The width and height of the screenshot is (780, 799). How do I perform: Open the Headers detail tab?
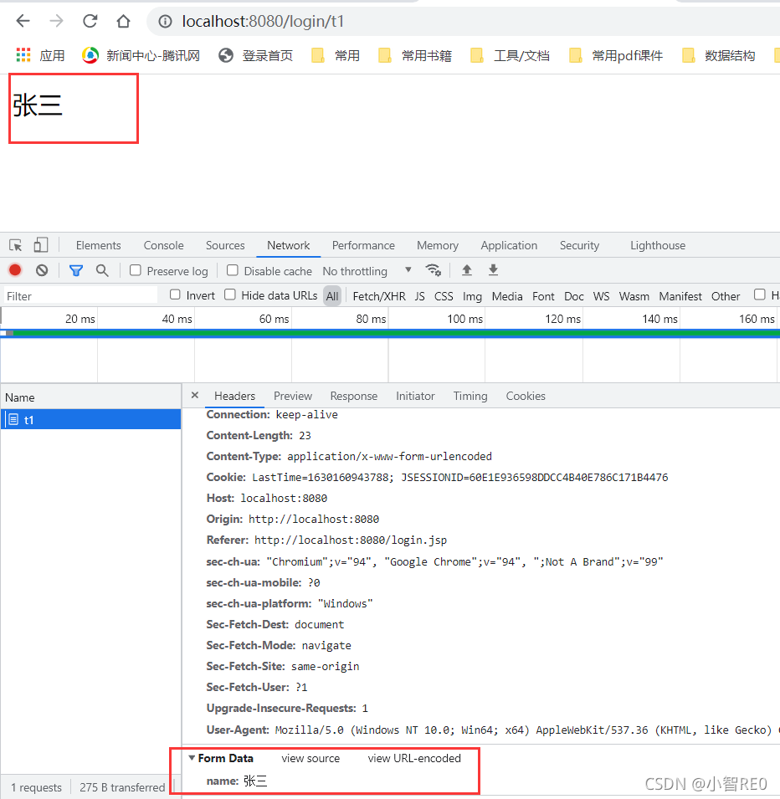click(x=234, y=396)
